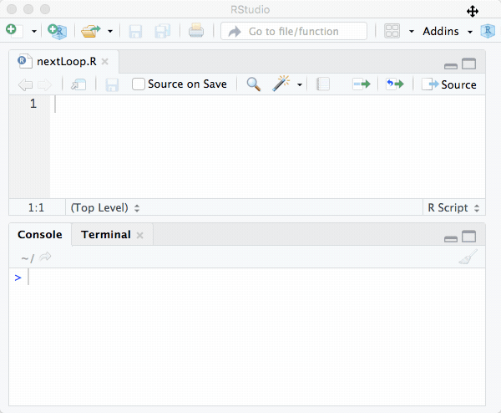Click the New File icon
Image resolution: width=501 pixels, height=413 pixels.
point(14,31)
